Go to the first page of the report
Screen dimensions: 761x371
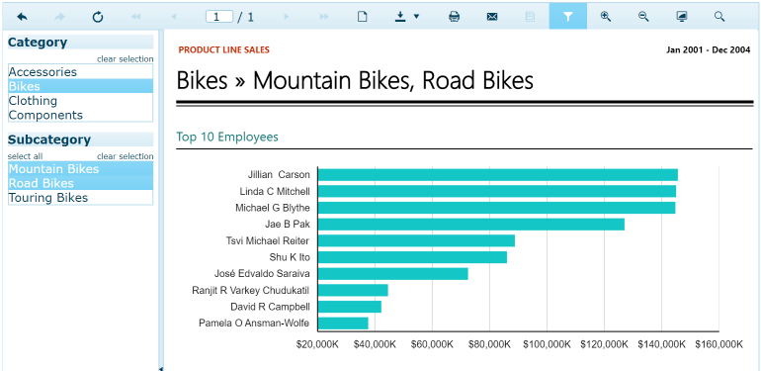136,17
